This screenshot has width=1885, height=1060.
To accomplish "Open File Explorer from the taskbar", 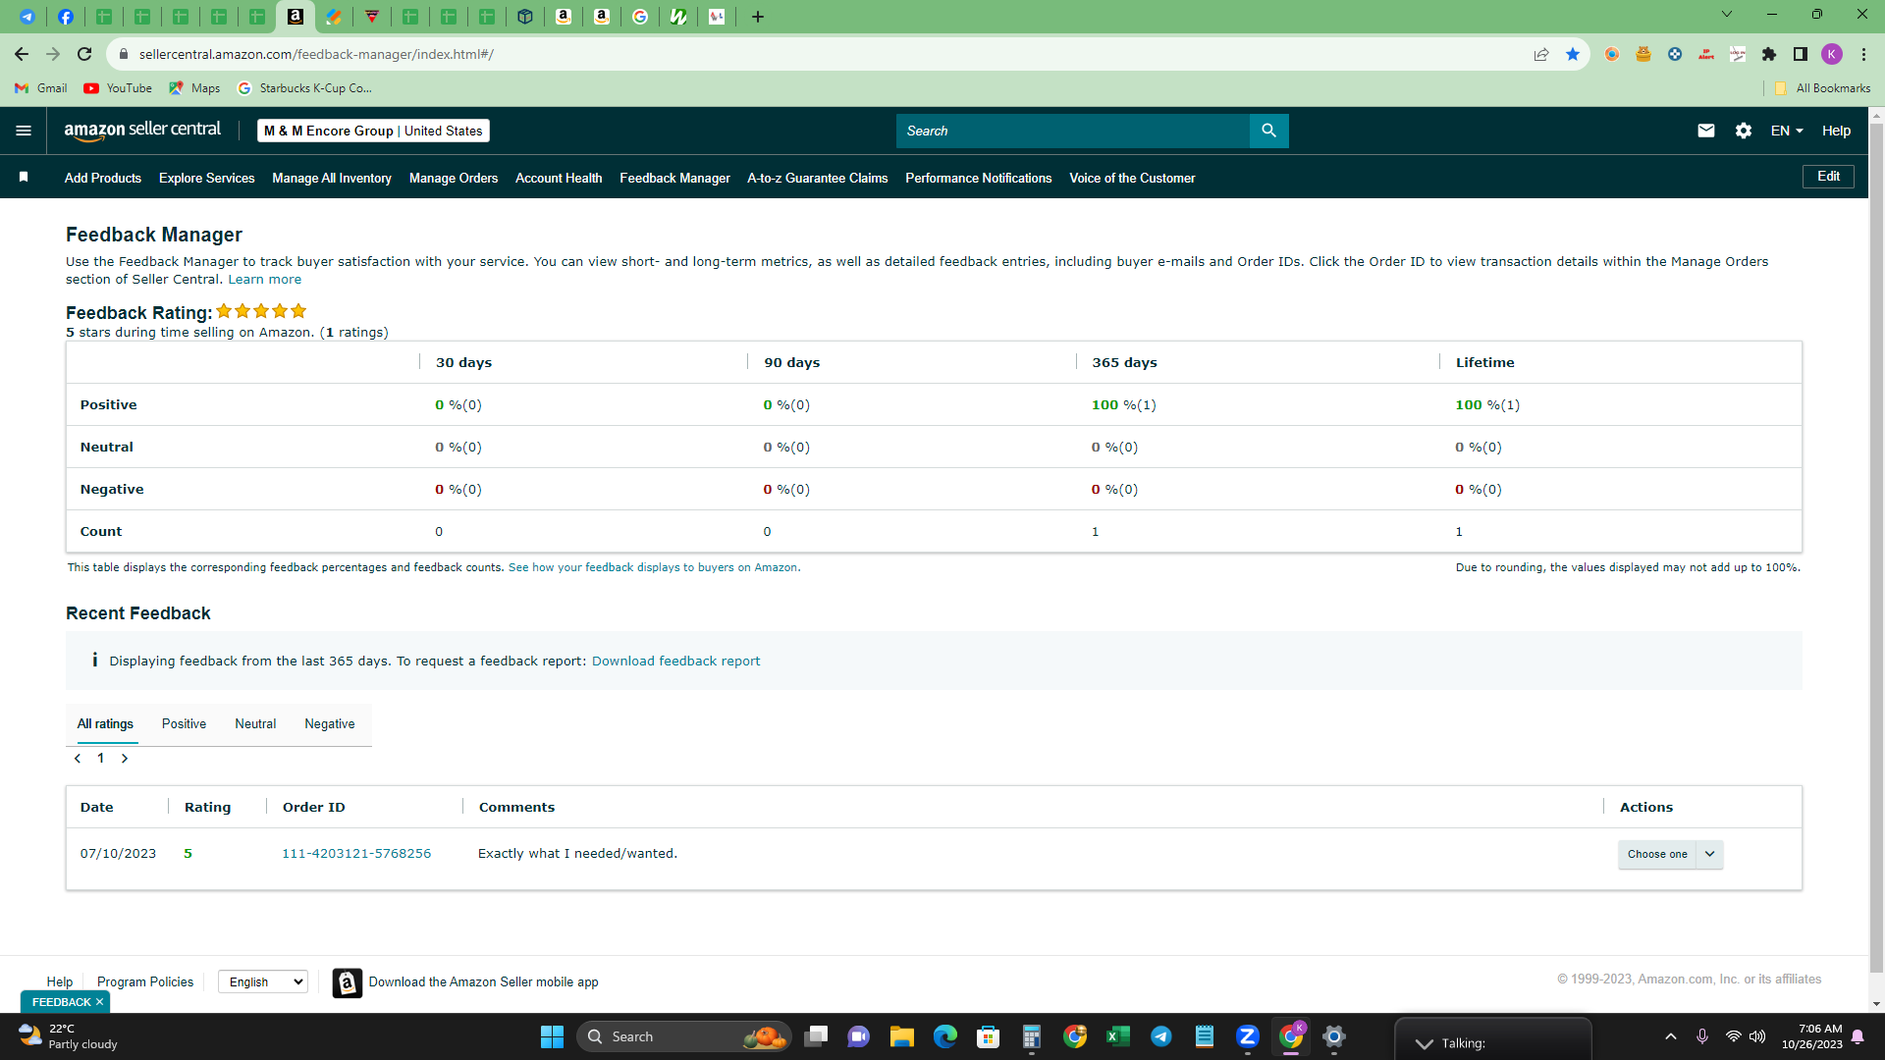I will click(901, 1036).
